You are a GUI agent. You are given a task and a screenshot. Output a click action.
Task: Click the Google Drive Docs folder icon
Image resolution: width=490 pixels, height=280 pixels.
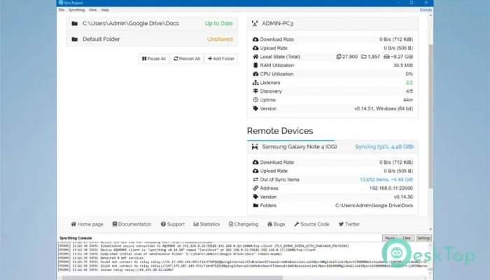(x=75, y=23)
